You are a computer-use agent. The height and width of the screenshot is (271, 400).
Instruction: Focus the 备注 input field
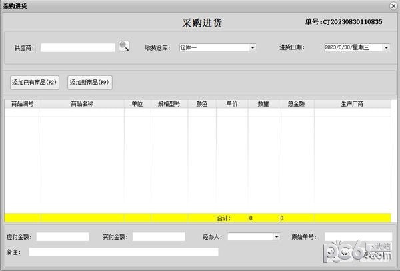pos(123,252)
